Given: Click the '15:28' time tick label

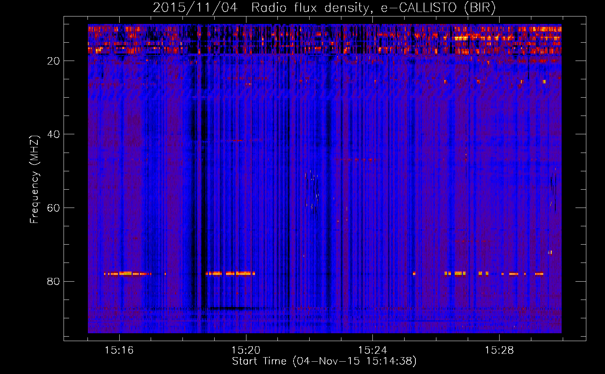Looking at the screenshot, I should click(499, 350).
